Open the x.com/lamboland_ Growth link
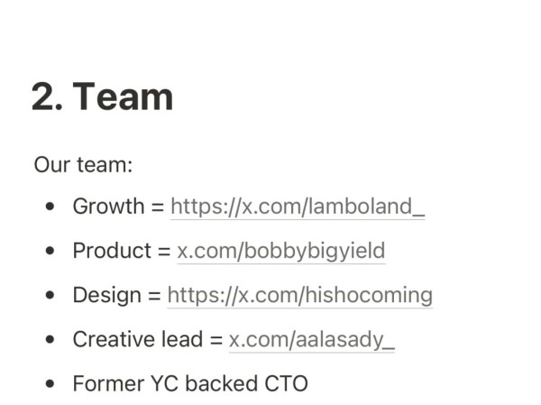 click(x=298, y=207)
